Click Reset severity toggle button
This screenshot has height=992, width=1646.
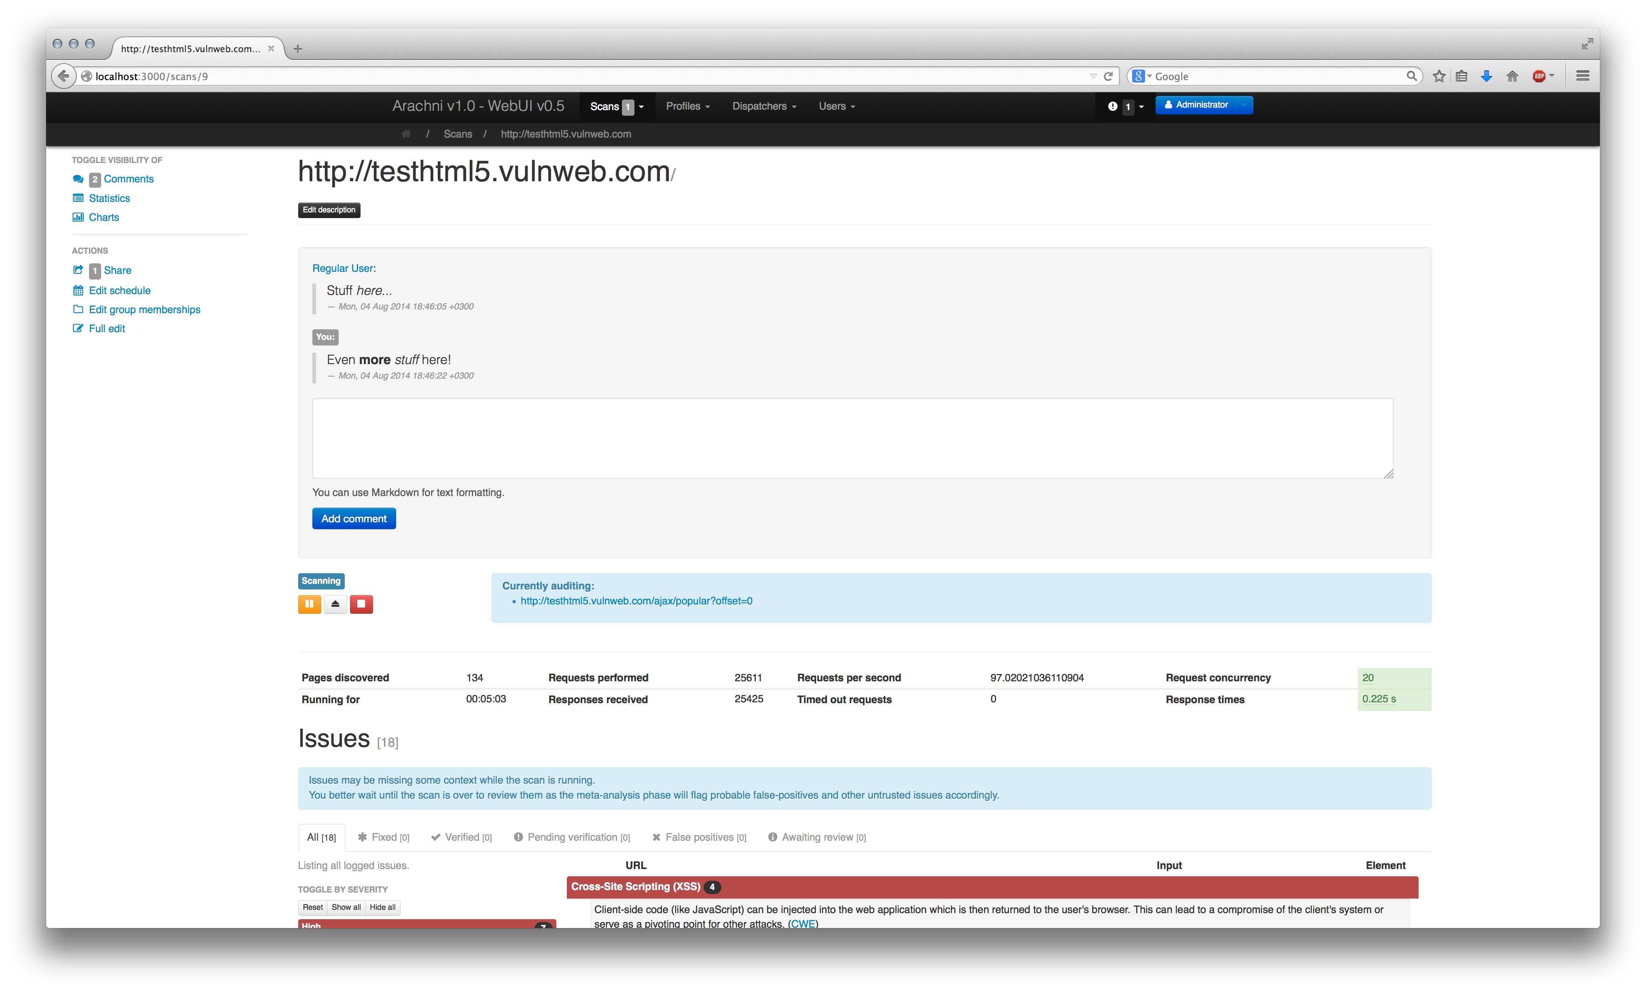[313, 907]
